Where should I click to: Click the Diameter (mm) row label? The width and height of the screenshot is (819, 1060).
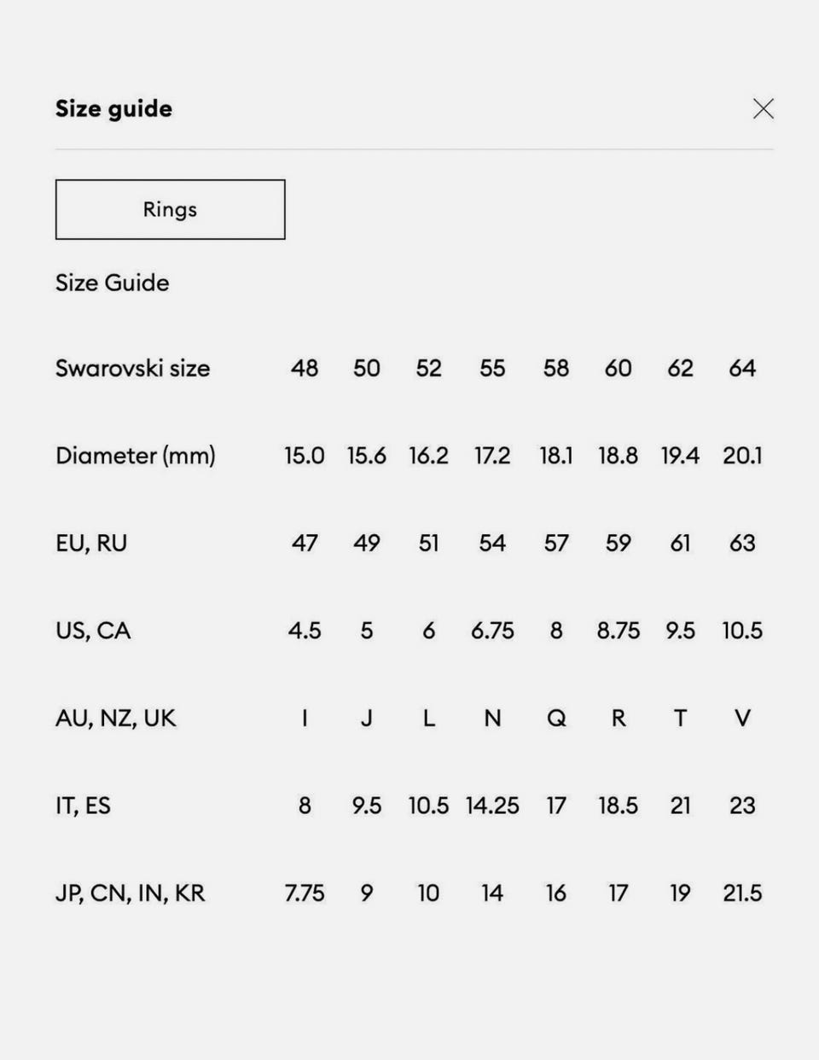[x=135, y=455]
